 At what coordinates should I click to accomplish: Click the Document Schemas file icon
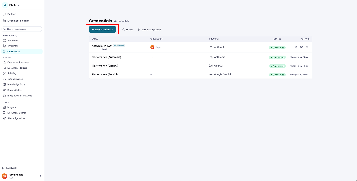click(4, 63)
